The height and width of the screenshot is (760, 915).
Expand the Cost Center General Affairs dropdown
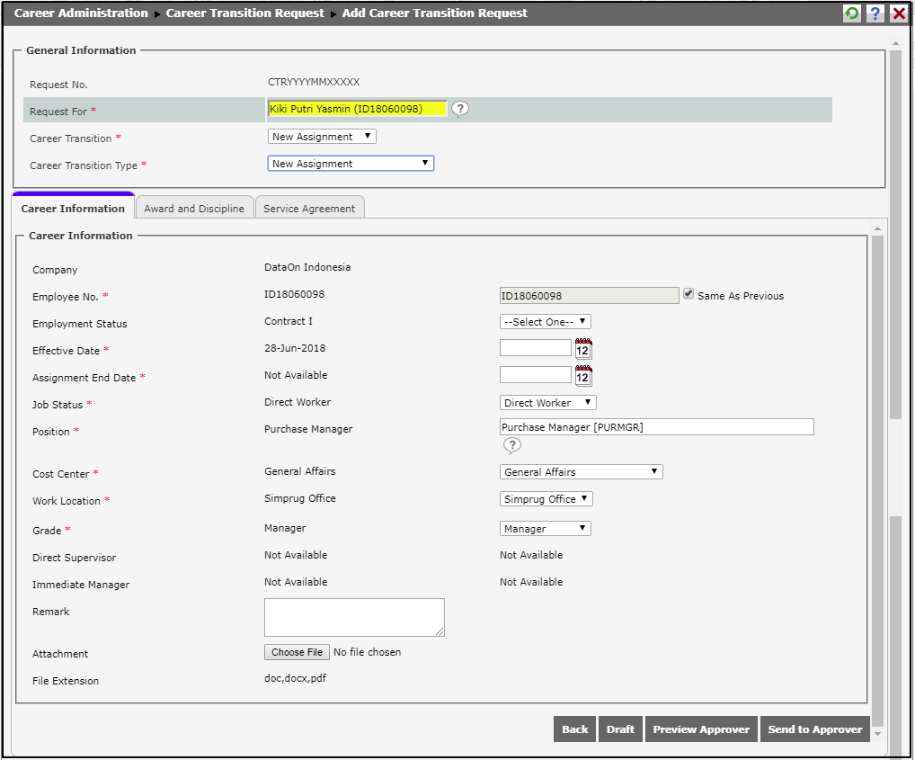581,472
